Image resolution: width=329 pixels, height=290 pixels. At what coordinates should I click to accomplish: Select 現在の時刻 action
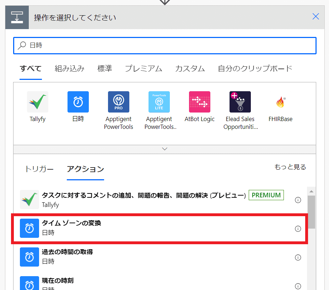(x=161, y=281)
